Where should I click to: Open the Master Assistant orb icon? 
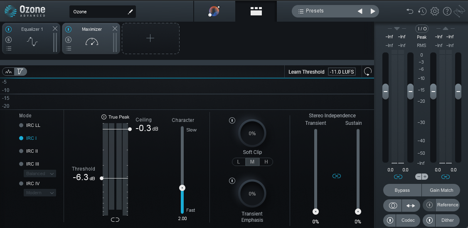click(214, 11)
